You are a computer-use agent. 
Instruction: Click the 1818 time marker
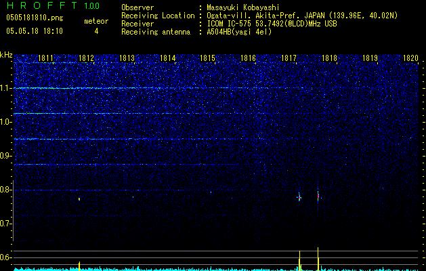pyautogui.click(x=329, y=58)
